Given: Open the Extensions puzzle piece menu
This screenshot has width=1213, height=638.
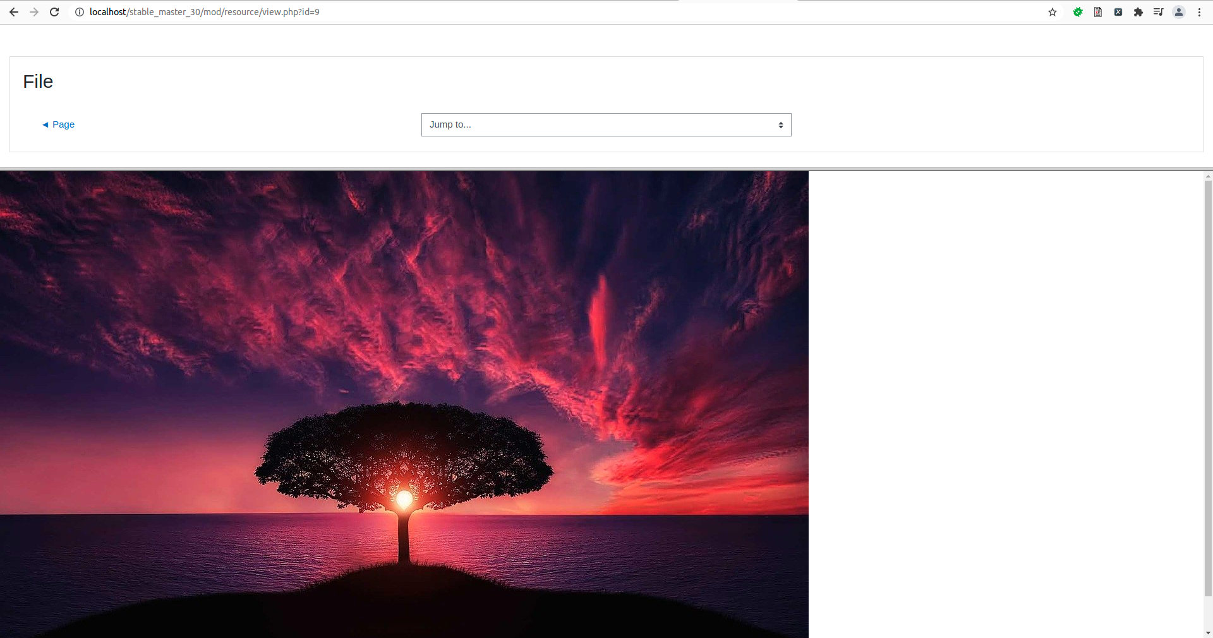Looking at the screenshot, I should [x=1138, y=12].
